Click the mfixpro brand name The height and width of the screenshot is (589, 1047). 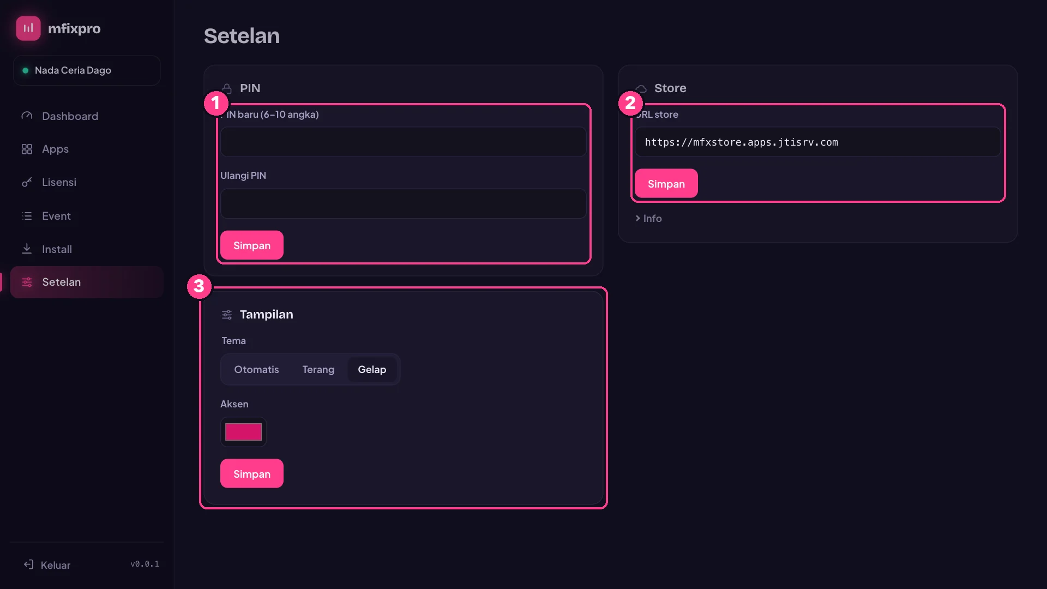[74, 28]
